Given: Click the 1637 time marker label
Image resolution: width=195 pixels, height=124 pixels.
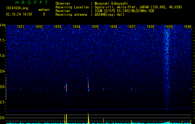Looking at the screenshot, I should click(x=132, y=27).
